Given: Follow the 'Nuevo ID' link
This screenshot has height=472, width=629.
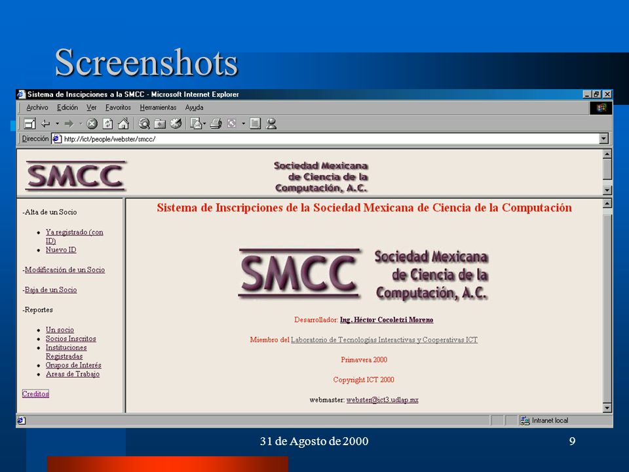Looking at the screenshot, I should pos(61,250).
